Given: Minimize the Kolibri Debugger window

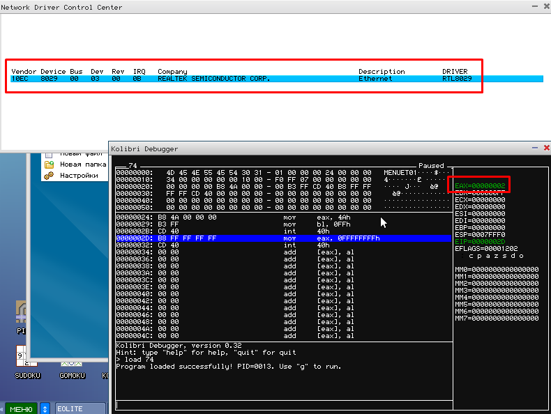Looking at the screenshot, I should coord(534,148).
